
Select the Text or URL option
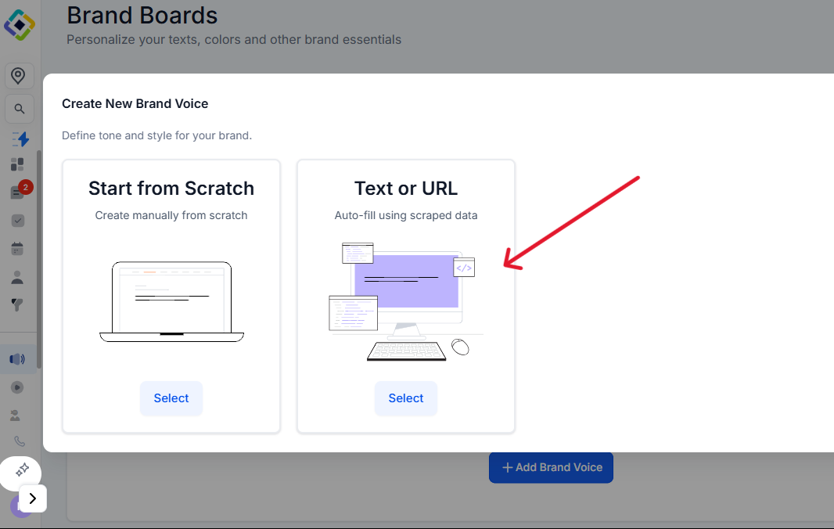point(405,398)
